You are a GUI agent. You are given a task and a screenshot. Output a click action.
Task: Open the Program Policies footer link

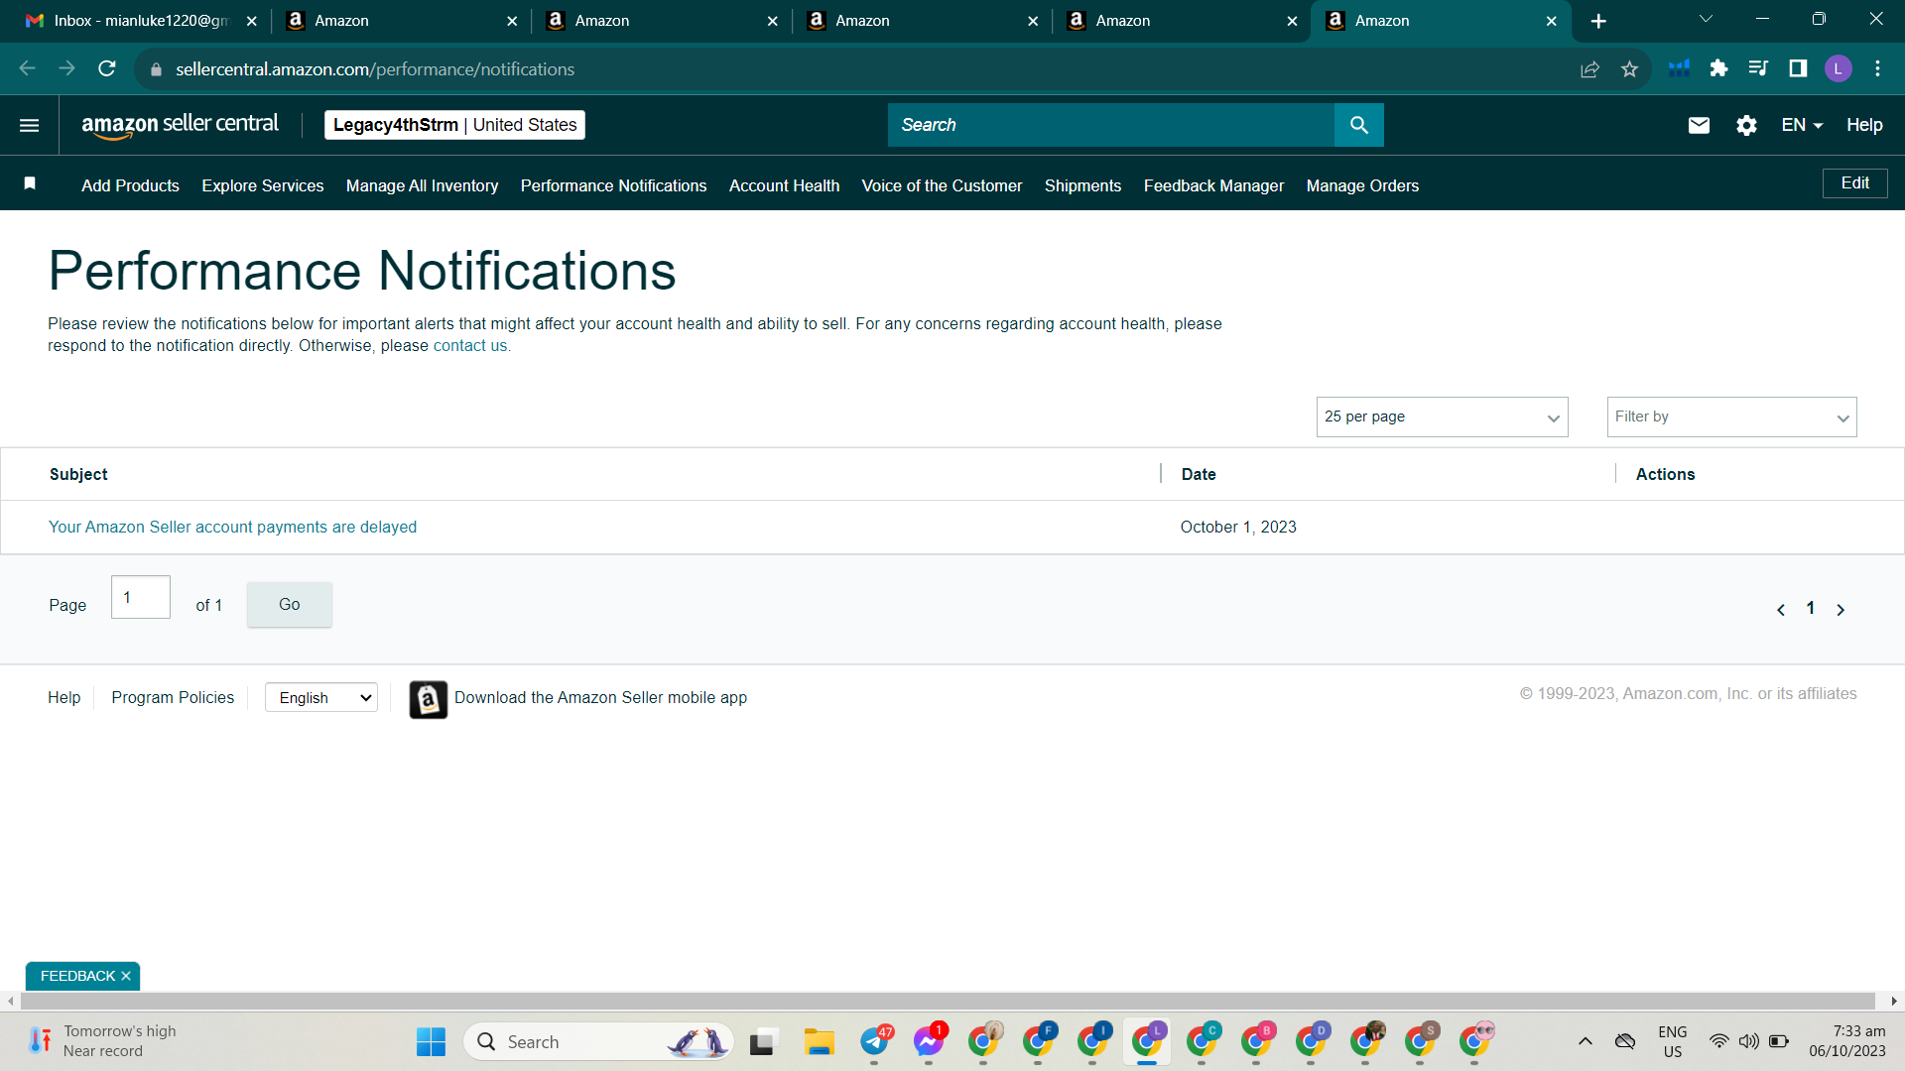pos(173,697)
